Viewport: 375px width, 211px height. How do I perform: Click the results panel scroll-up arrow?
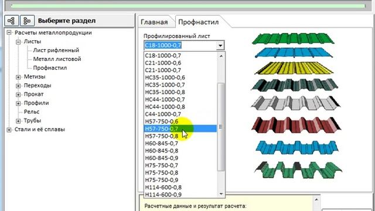pos(316,199)
